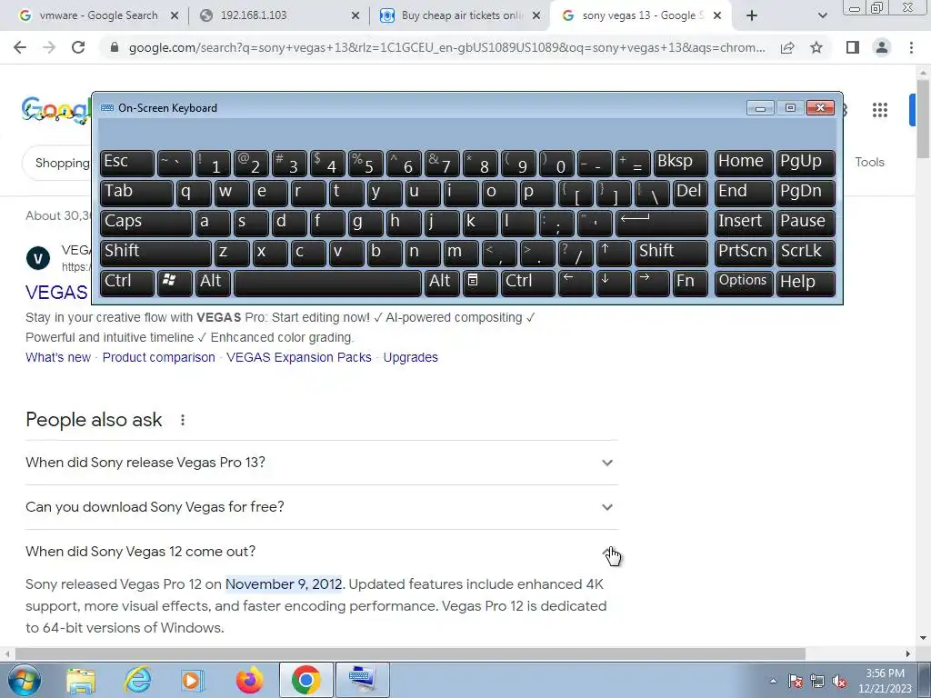Launch Internet Explorer from the taskbar
Screen dimensions: 931x698
pos(137,680)
